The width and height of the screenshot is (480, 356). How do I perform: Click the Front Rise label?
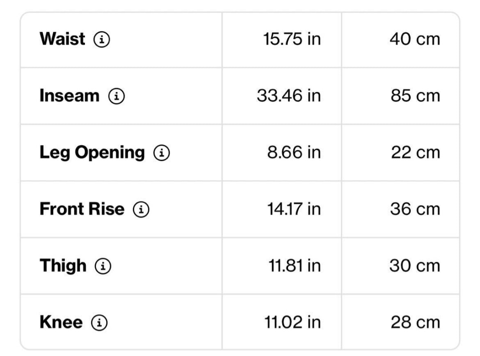point(82,209)
